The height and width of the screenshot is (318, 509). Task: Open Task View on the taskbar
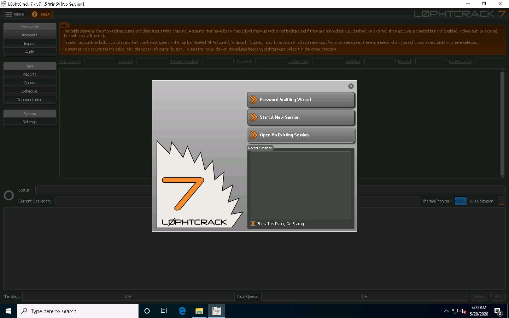(x=164, y=311)
